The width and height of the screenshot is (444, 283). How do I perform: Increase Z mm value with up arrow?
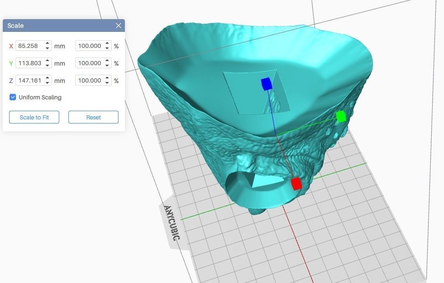[47, 78]
